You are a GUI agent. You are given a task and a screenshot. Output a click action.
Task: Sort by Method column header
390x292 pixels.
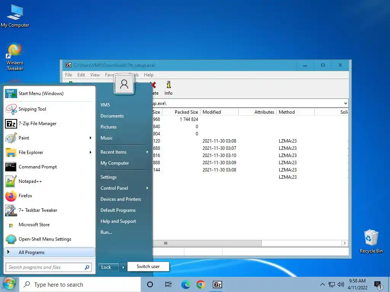pyautogui.click(x=296, y=112)
